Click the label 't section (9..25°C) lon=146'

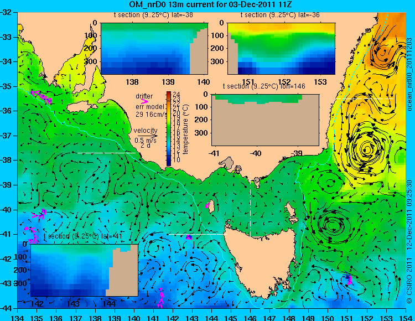click(x=264, y=86)
